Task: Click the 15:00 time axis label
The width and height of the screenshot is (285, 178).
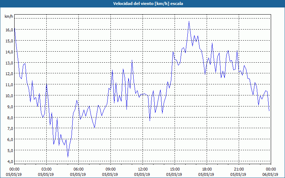Action: pos(175,169)
